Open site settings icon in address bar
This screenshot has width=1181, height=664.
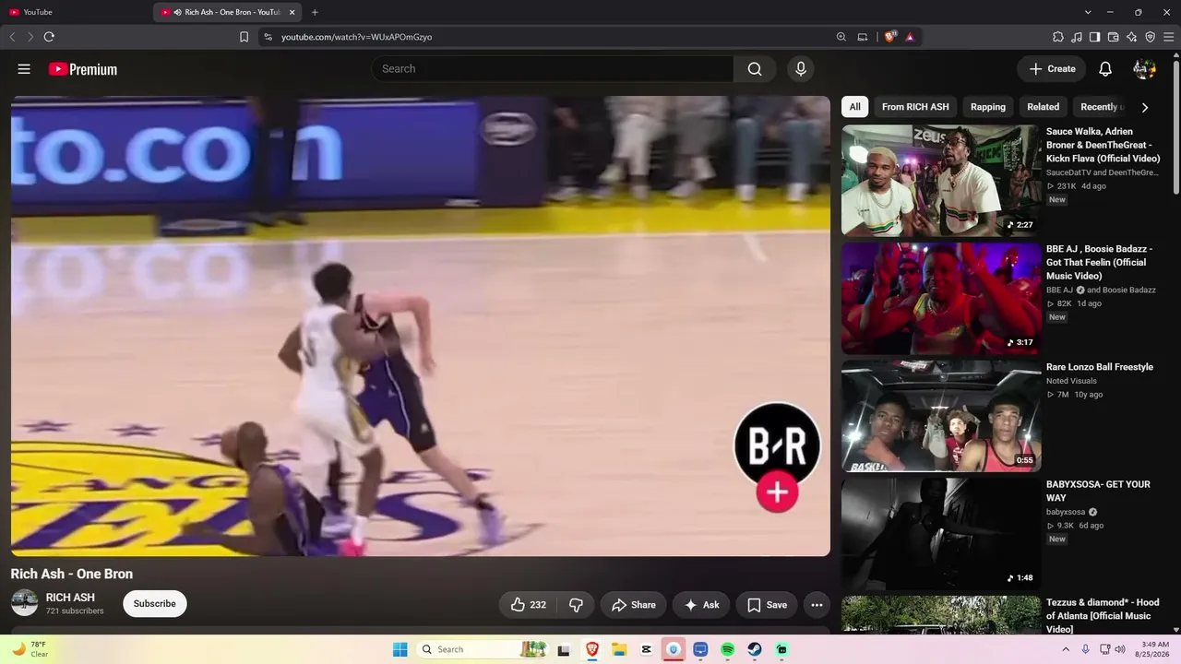[x=268, y=37]
